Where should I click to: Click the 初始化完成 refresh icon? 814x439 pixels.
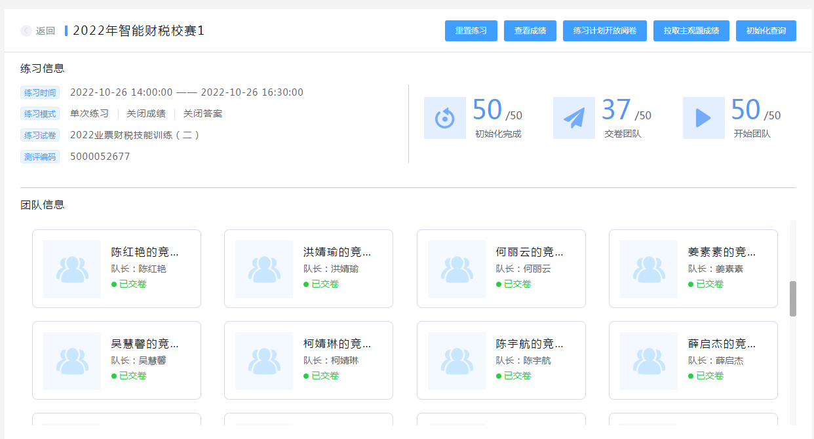pos(445,118)
